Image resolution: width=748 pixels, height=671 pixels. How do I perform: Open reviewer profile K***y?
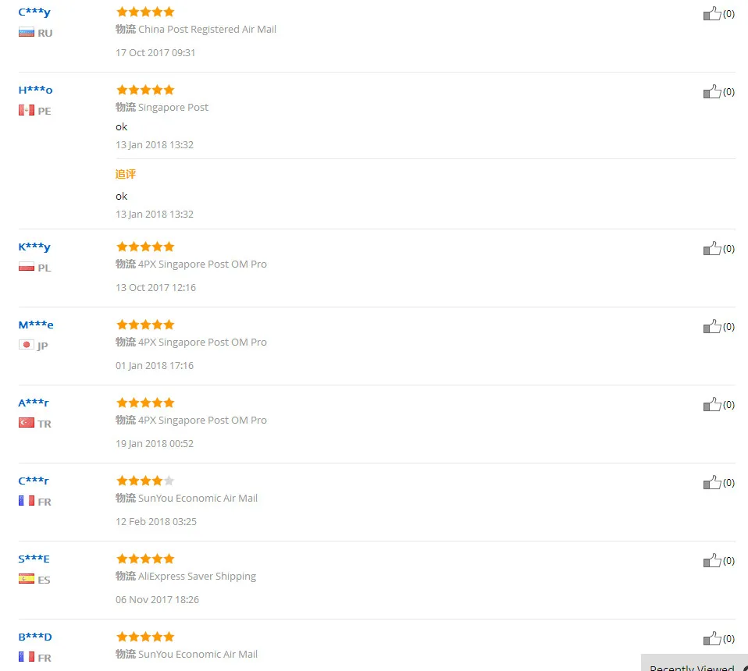click(x=34, y=247)
